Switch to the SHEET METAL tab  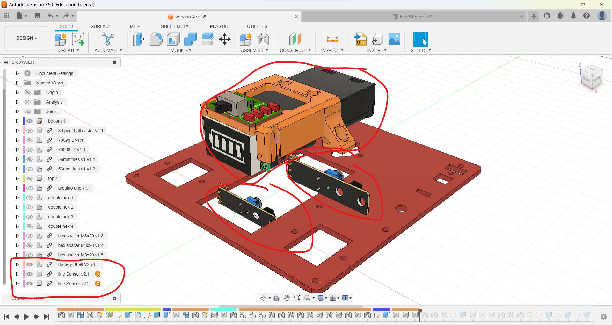tap(176, 26)
